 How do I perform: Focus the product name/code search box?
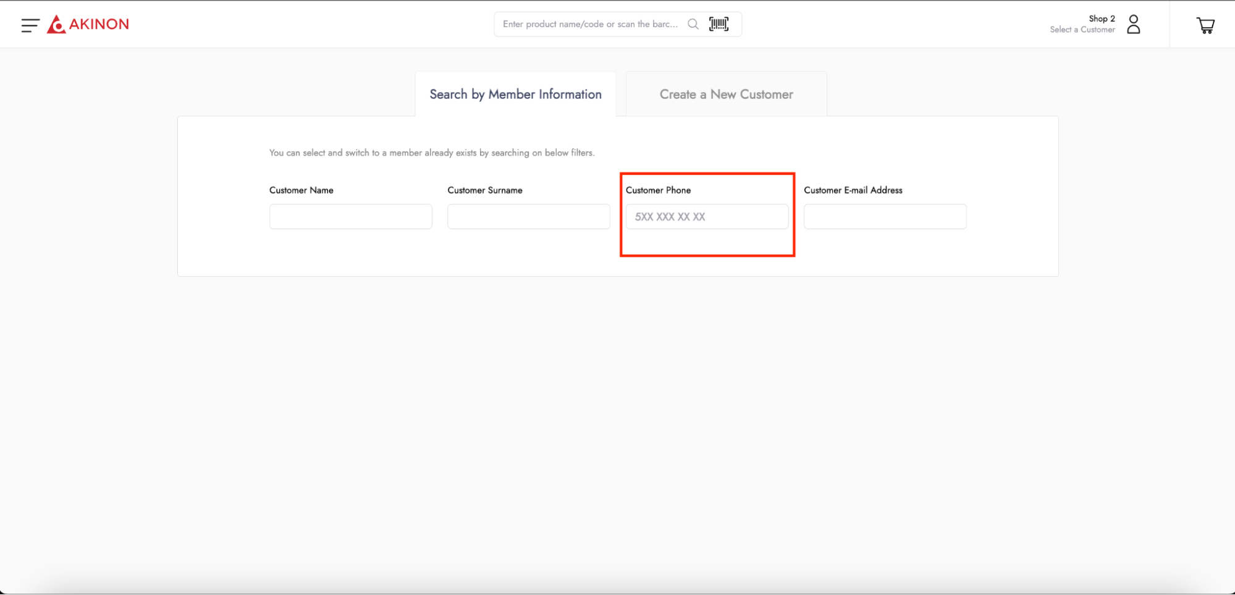click(x=589, y=24)
